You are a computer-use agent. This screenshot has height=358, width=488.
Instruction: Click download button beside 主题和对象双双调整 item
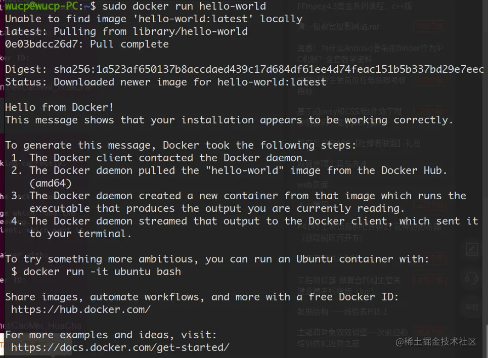pyautogui.click(x=429, y=332)
